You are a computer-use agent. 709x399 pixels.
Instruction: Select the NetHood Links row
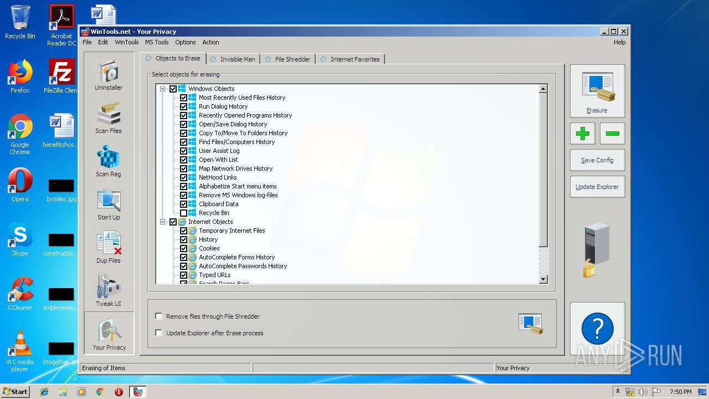click(x=218, y=177)
